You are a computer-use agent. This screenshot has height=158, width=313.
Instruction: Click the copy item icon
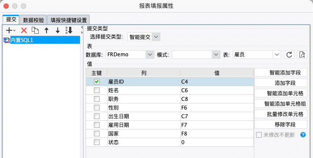click(35, 30)
